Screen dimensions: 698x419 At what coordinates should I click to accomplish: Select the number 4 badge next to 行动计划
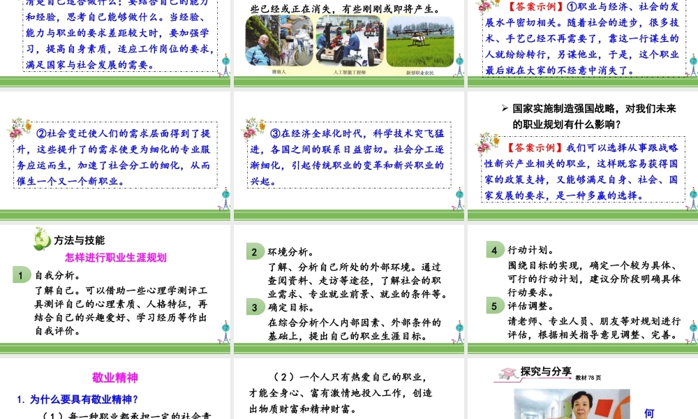pyautogui.click(x=495, y=250)
